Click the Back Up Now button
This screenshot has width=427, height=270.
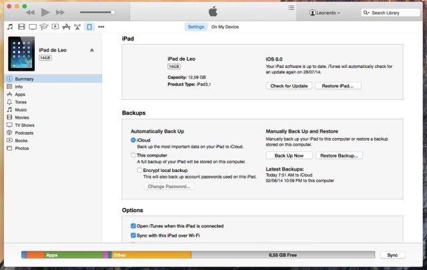click(289, 155)
